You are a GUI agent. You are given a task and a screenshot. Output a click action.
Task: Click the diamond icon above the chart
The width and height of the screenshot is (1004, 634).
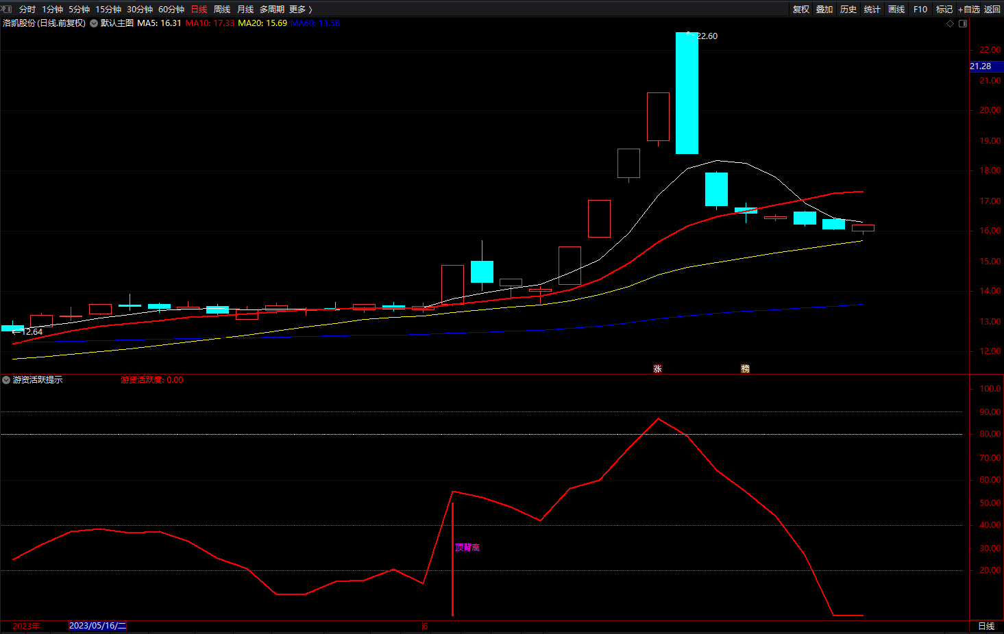pos(950,24)
